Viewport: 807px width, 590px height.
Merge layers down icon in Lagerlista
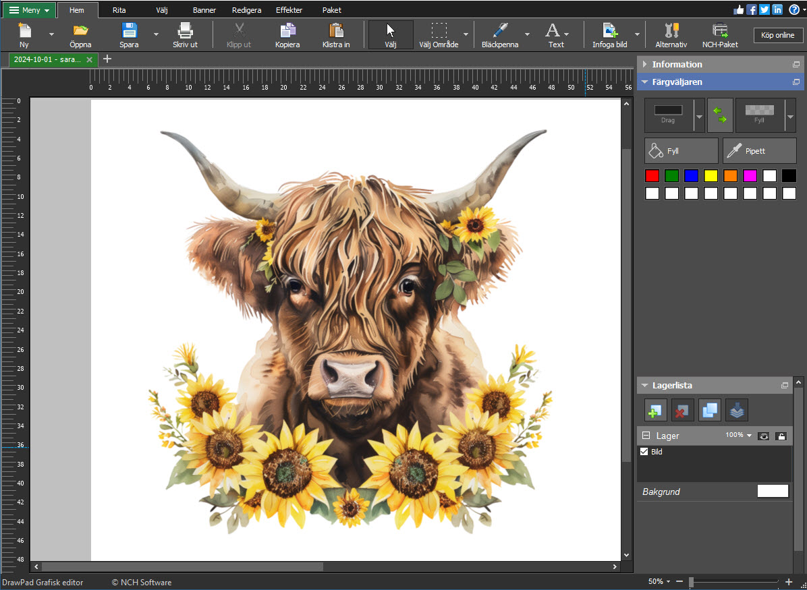737,410
